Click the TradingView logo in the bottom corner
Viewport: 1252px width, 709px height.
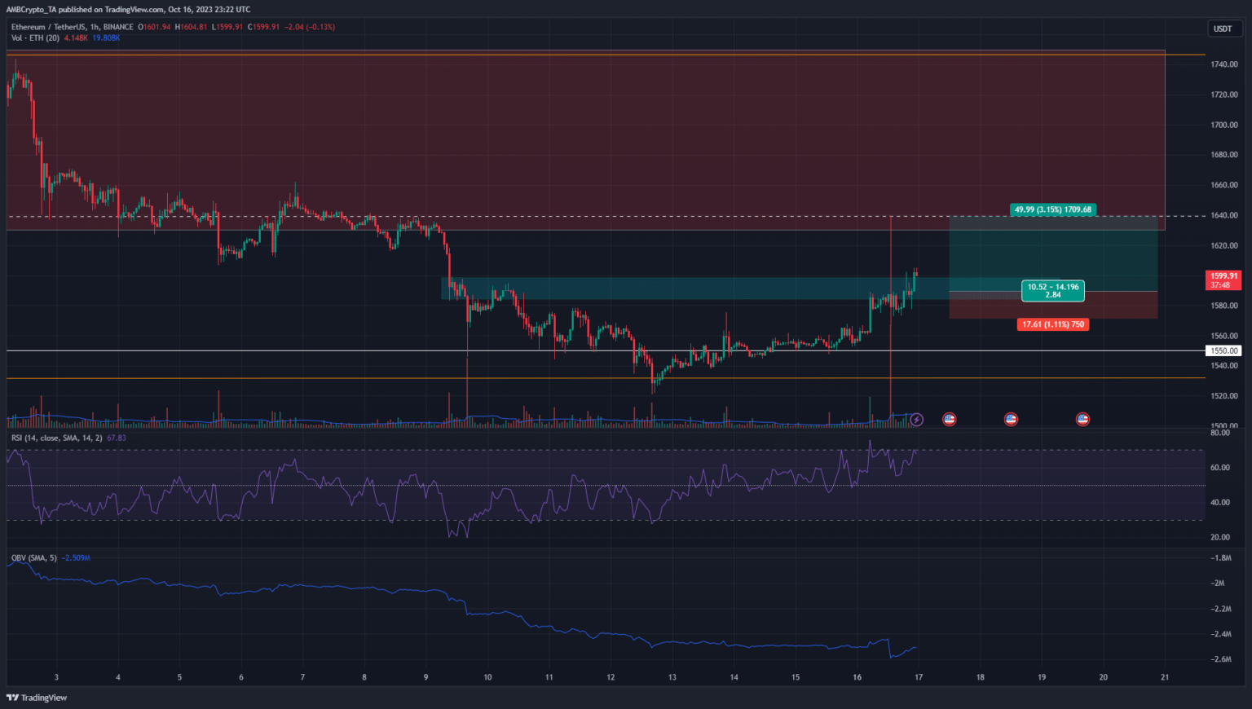point(37,698)
